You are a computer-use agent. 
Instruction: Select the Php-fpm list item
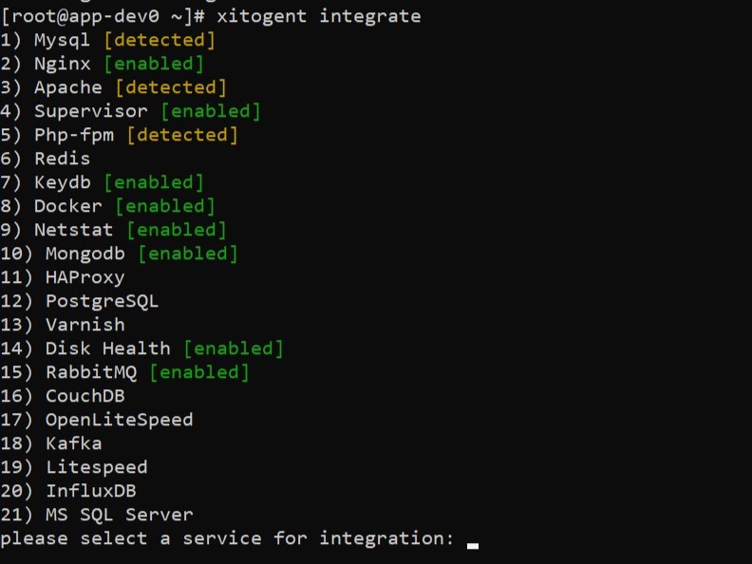point(74,135)
